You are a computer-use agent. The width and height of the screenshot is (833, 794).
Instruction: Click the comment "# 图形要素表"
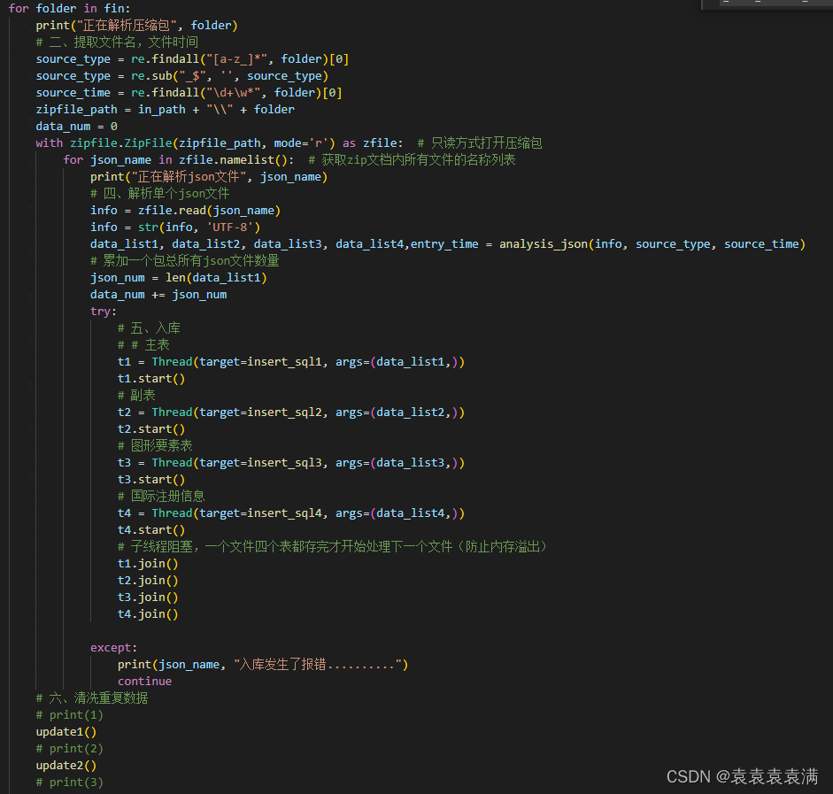tap(155, 445)
